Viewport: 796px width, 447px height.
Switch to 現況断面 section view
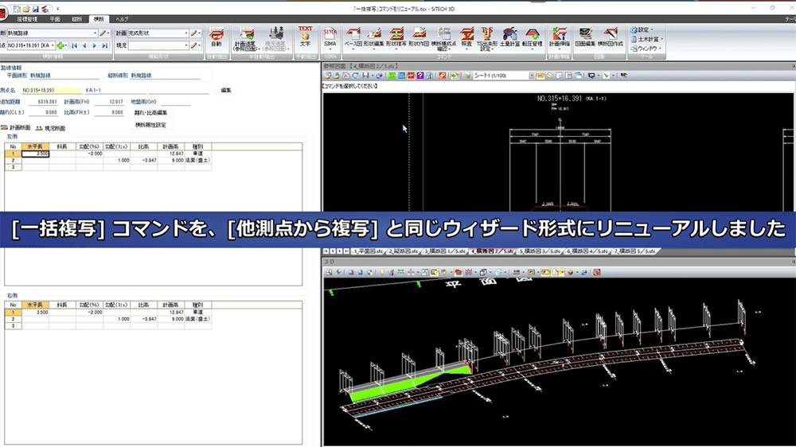point(50,128)
